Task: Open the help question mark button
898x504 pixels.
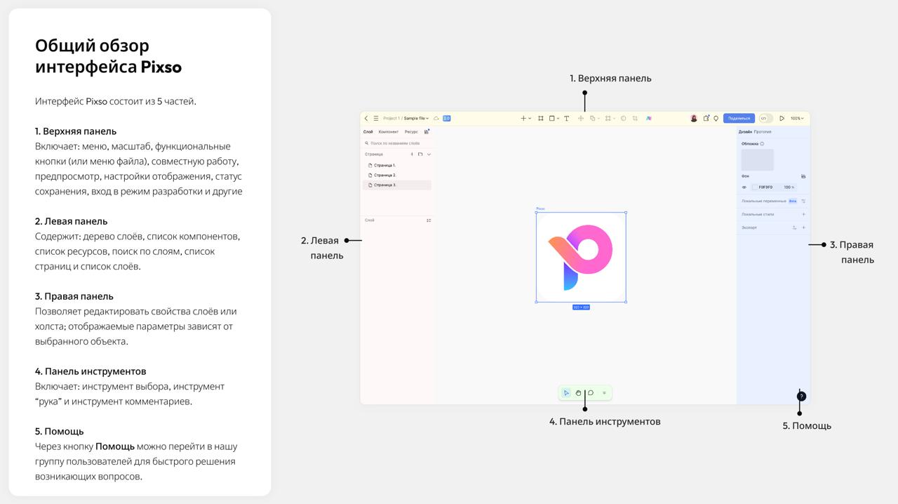Action: click(801, 397)
